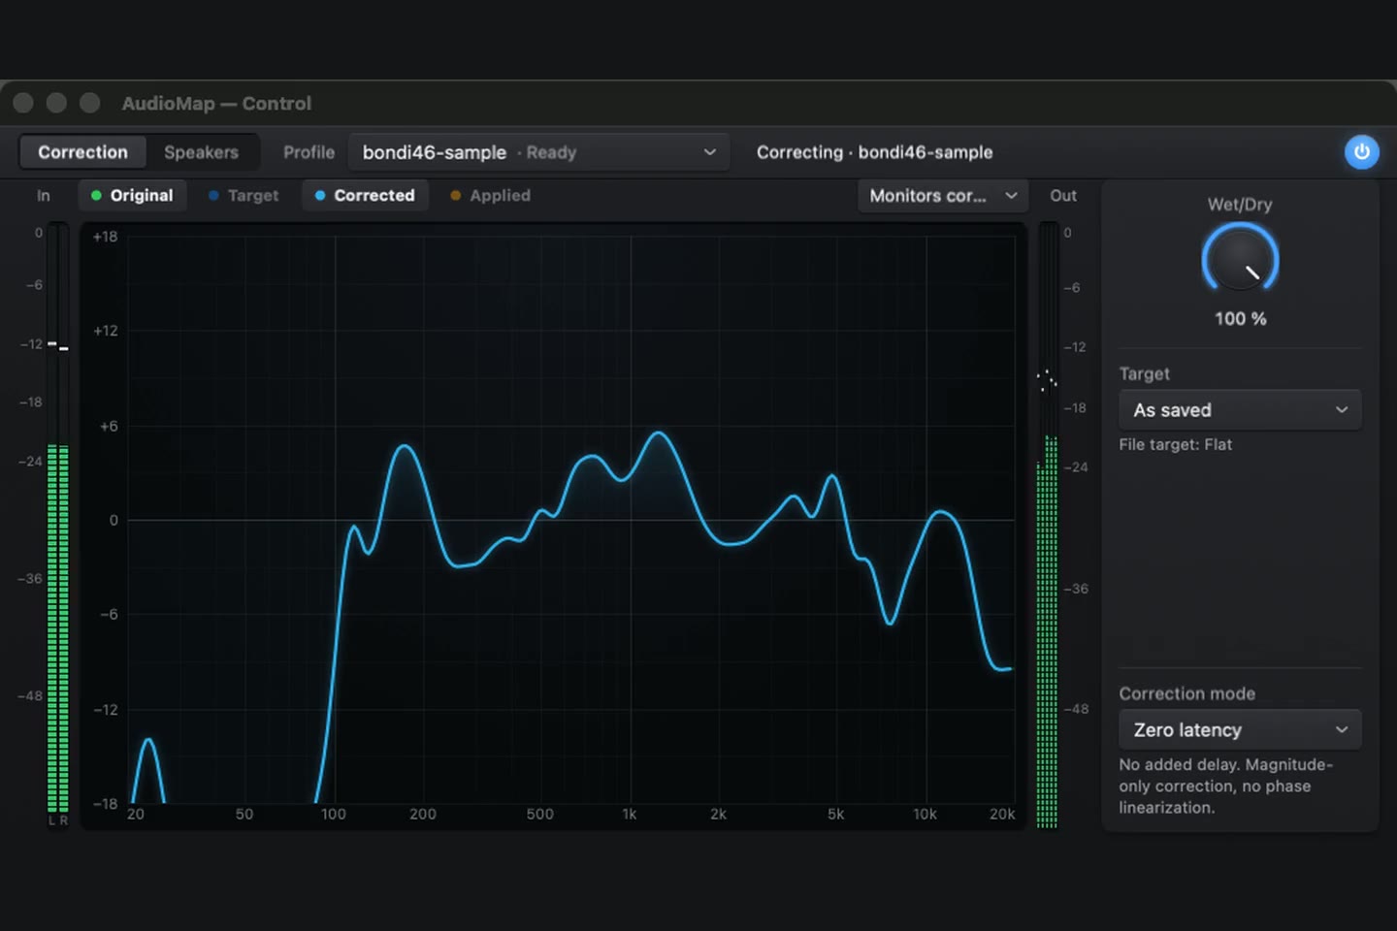Click the Wet/Dry knob
This screenshot has width=1397, height=931.
[x=1240, y=260]
